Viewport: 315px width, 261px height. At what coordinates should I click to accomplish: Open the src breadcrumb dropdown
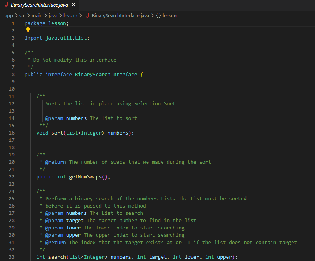pyautogui.click(x=22, y=16)
